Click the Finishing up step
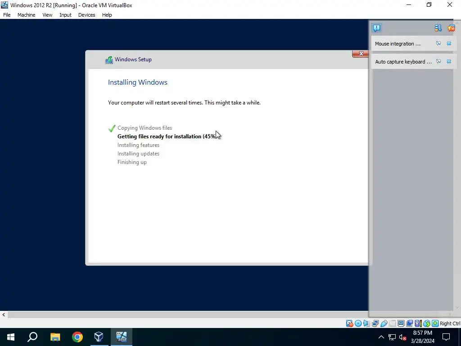This screenshot has width=461, height=346. pos(132,162)
